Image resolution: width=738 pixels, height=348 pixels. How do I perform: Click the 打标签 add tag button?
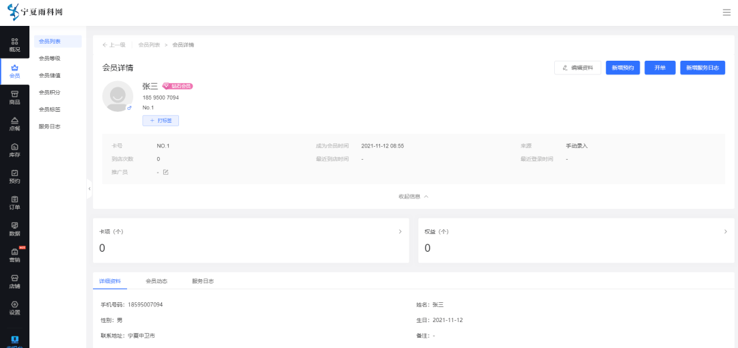[161, 120]
